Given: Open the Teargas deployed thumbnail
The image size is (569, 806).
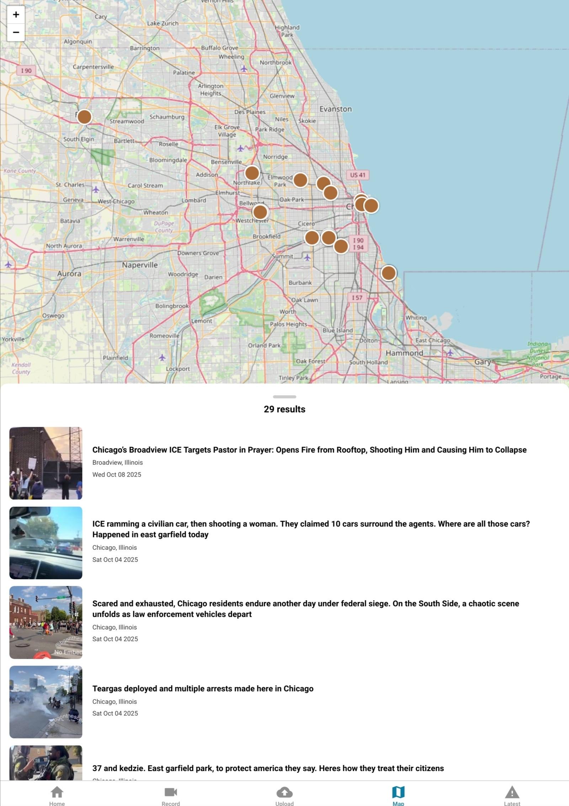Looking at the screenshot, I should coord(46,702).
